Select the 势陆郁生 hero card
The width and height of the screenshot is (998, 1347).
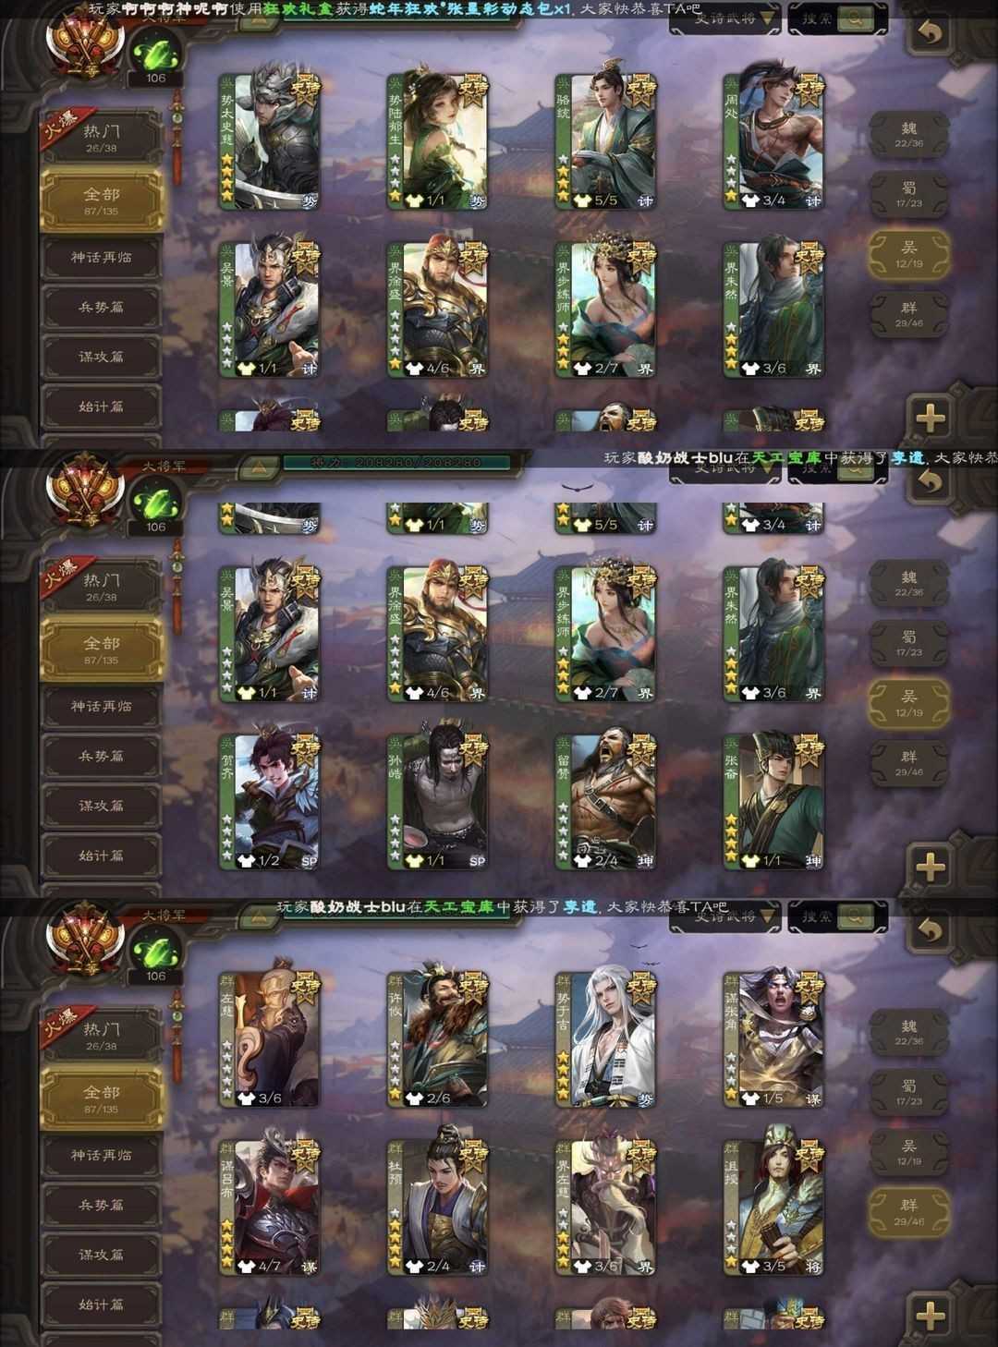click(438, 140)
